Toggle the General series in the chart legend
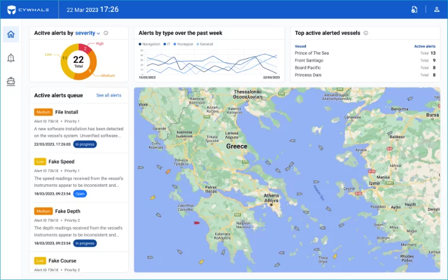 [205, 44]
